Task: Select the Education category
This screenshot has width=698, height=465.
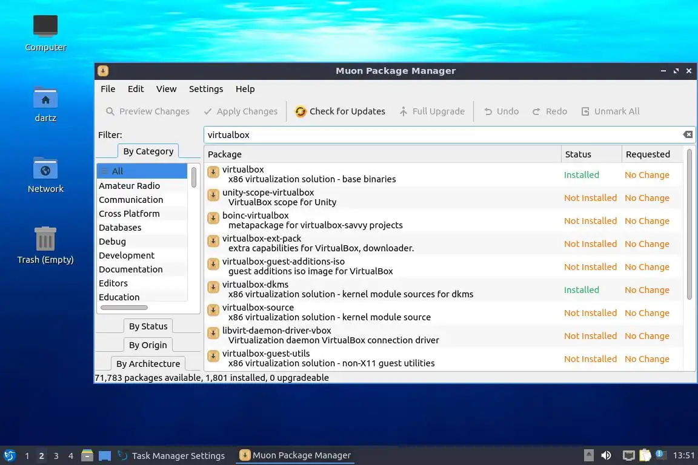Action: coord(142,297)
